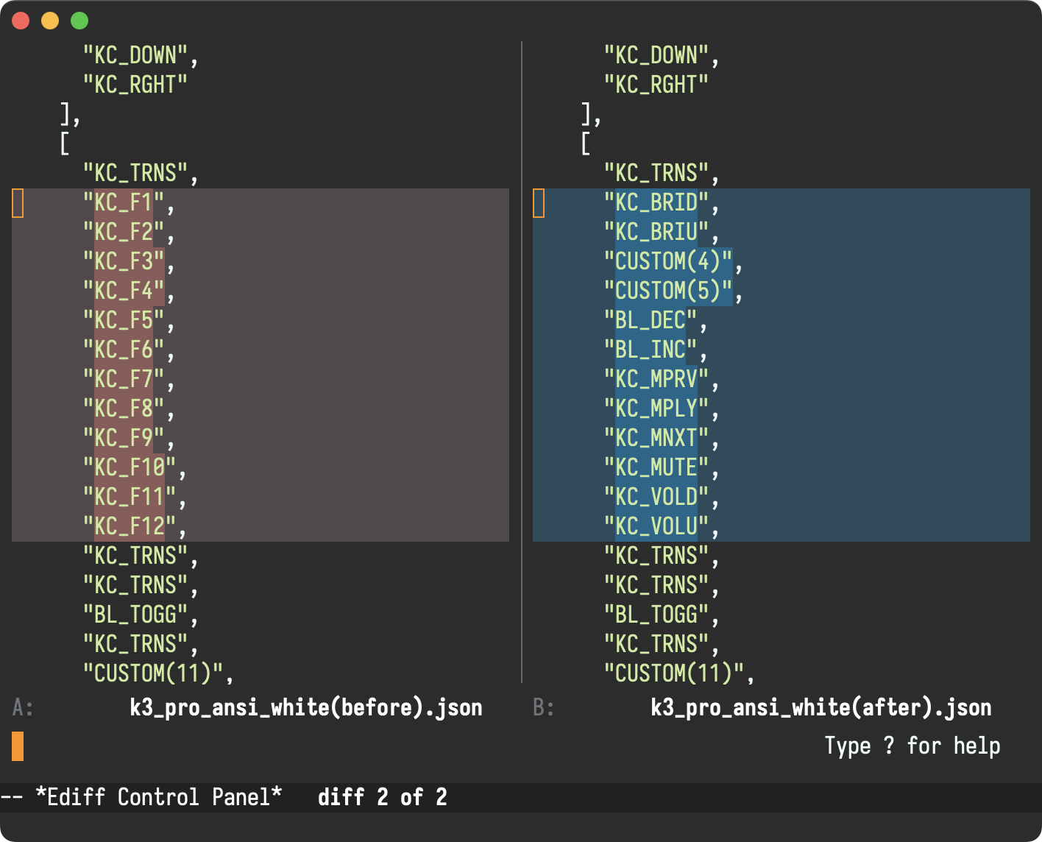
Task: Click the "A:" buffer label
Action: coord(23,708)
